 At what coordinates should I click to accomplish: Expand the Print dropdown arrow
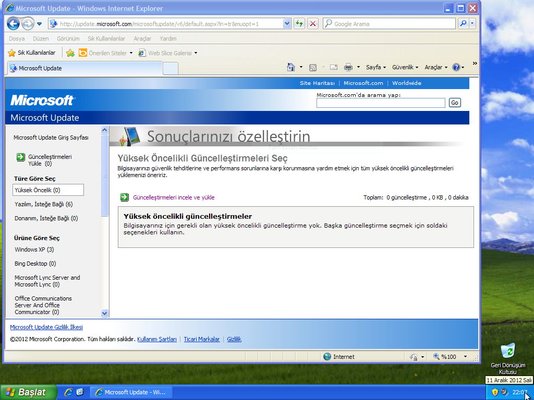pos(358,67)
